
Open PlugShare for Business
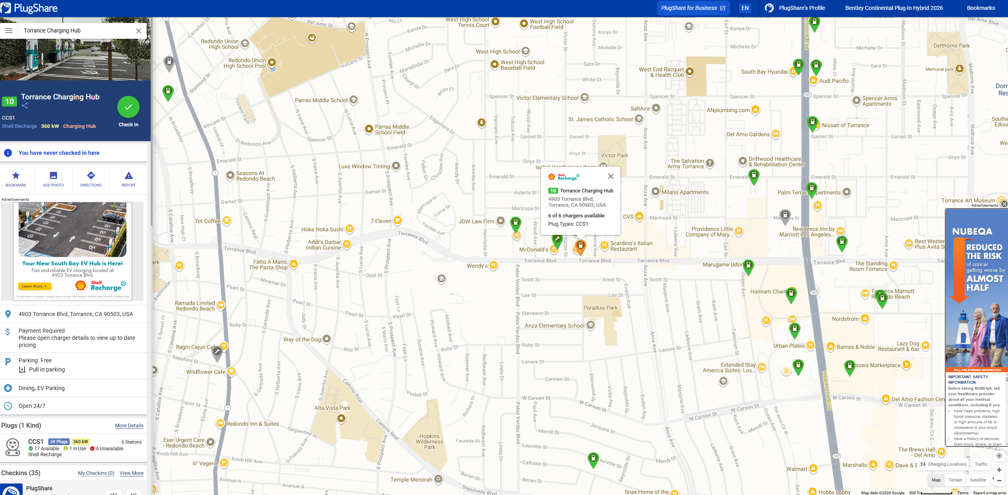[693, 8]
